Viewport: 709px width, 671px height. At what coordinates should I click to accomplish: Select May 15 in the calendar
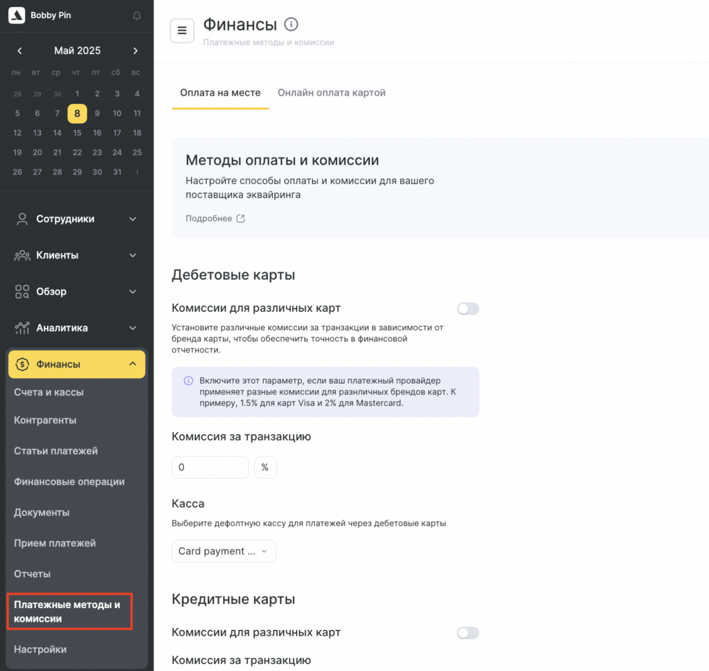(x=77, y=133)
